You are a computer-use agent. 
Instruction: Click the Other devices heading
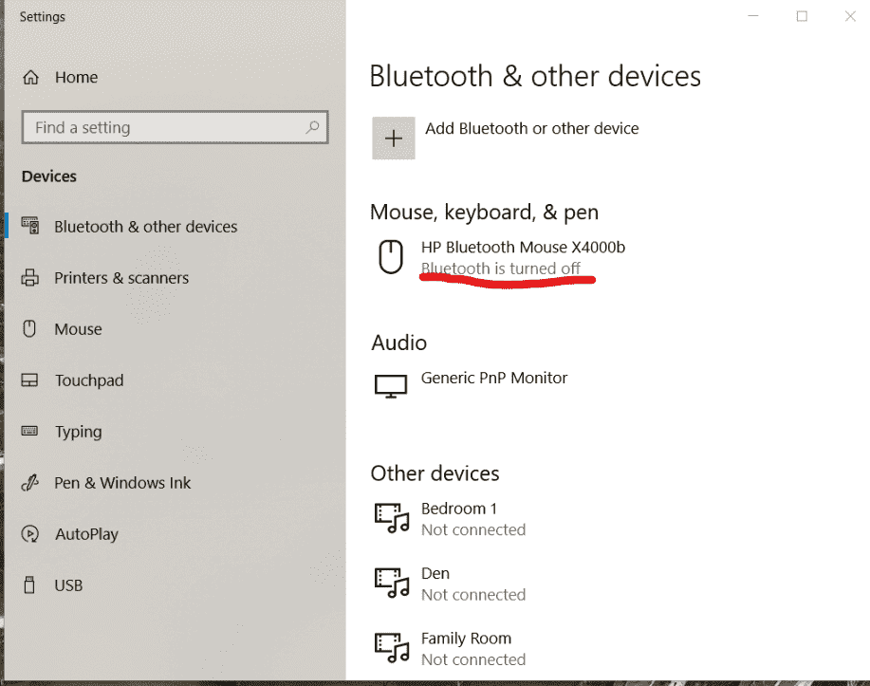(x=435, y=473)
